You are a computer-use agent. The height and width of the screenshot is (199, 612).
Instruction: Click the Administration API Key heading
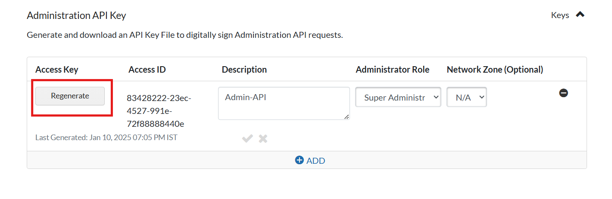coord(76,15)
